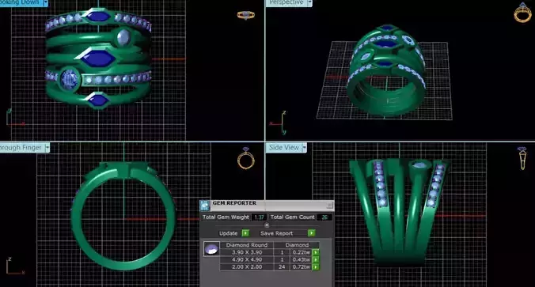Click the 0.22tw weight cell
This screenshot has width=535, height=287.
[301, 252]
